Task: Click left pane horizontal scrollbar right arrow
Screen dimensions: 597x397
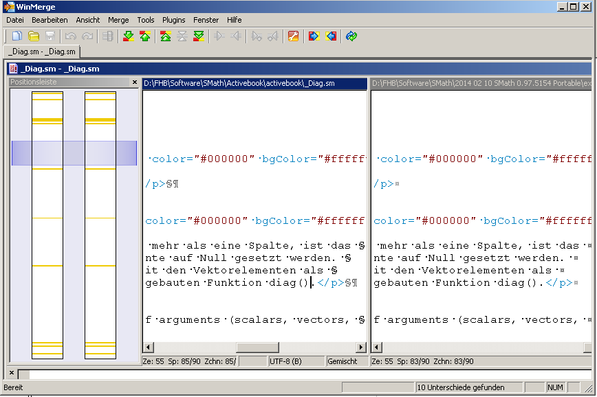Action: coord(361,348)
